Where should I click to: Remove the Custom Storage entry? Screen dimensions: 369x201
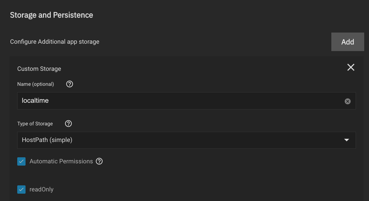click(x=350, y=67)
